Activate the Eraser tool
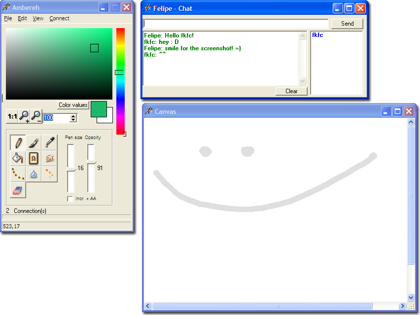This screenshot has height=315, width=420. click(18, 190)
